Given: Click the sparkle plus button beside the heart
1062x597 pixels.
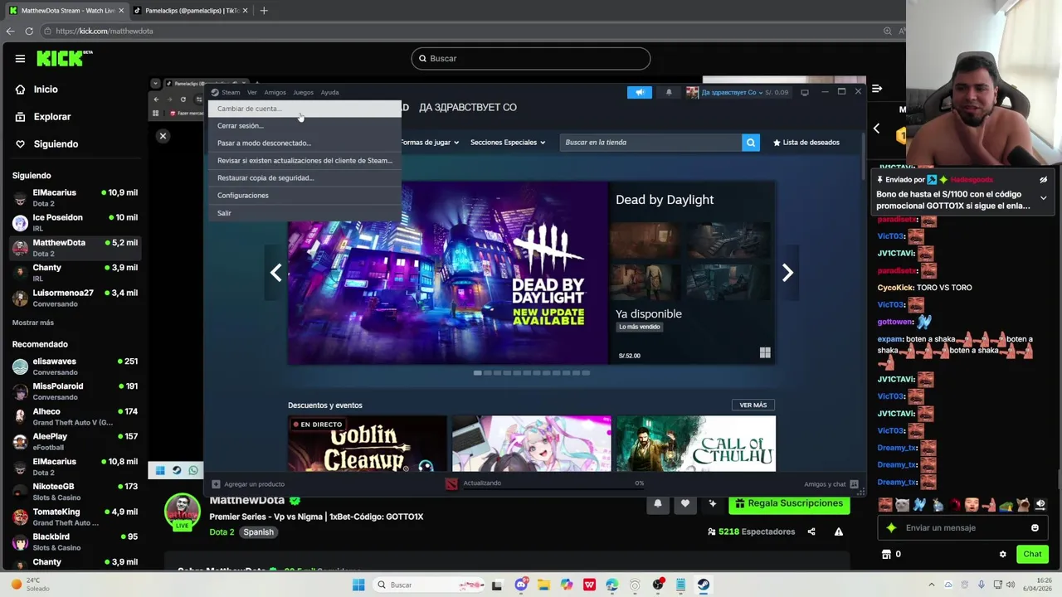Looking at the screenshot, I should click(712, 503).
